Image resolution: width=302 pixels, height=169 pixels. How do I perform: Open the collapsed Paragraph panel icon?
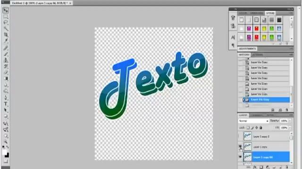[x=233, y=45]
